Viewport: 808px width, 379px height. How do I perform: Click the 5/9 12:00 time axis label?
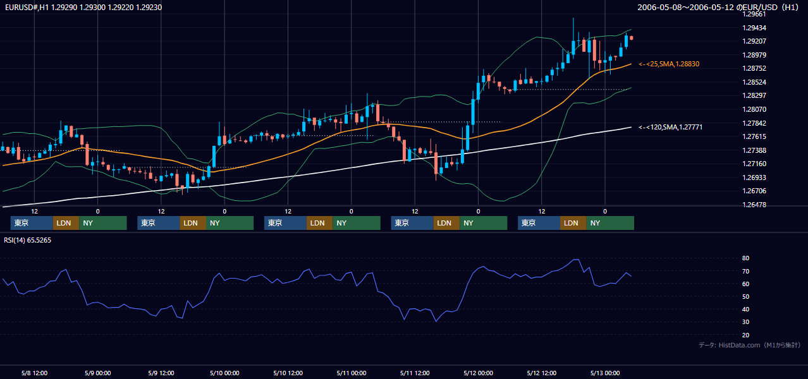161,373
